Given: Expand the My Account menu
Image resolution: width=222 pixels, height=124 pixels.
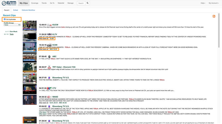Looking at the screenshot, I should coord(213,3).
